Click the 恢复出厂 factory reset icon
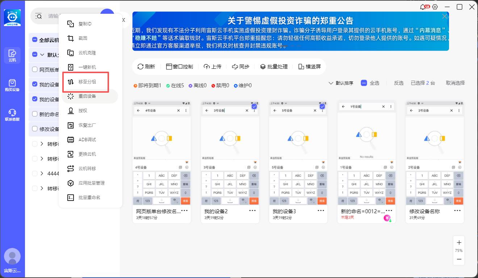Screen dimensions: 478x278 (71, 125)
